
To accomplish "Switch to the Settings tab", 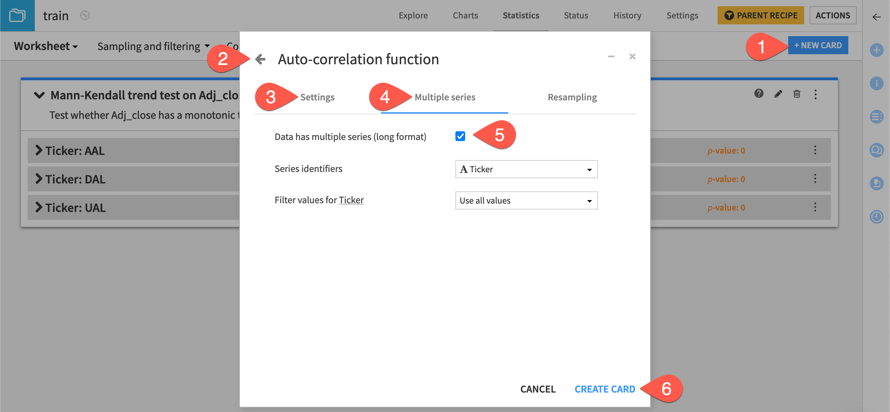I will [317, 97].
